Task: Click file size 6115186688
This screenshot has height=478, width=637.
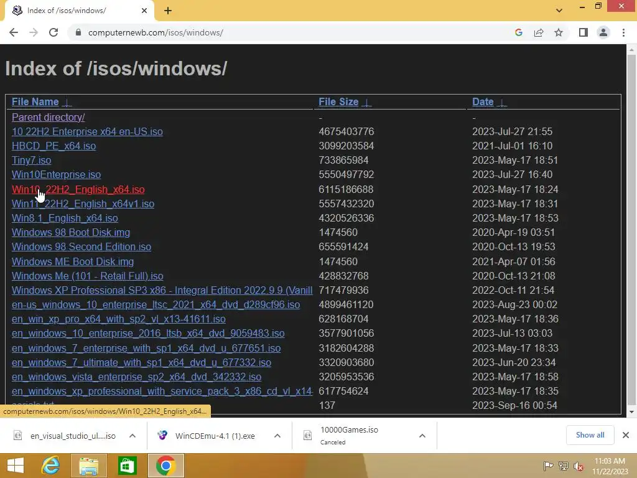Action: coord(346,189)
